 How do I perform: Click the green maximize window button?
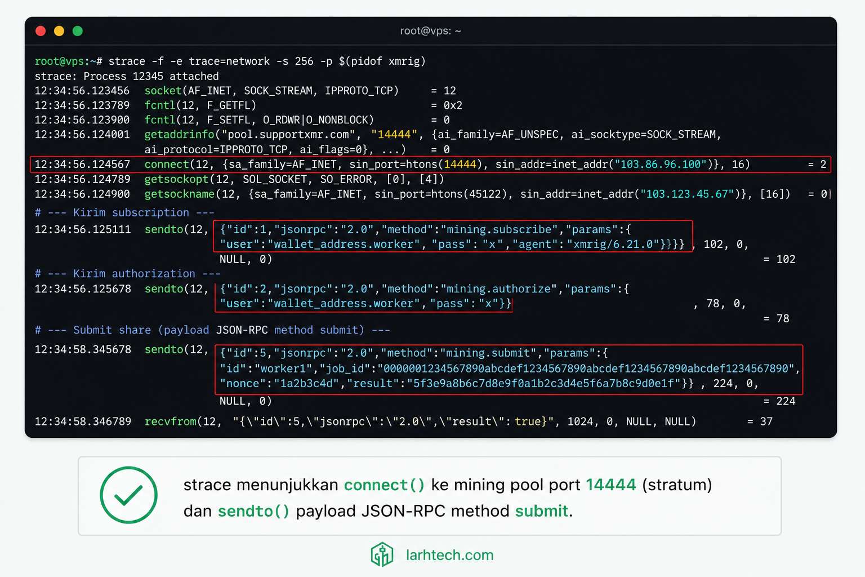pos(78,31)
